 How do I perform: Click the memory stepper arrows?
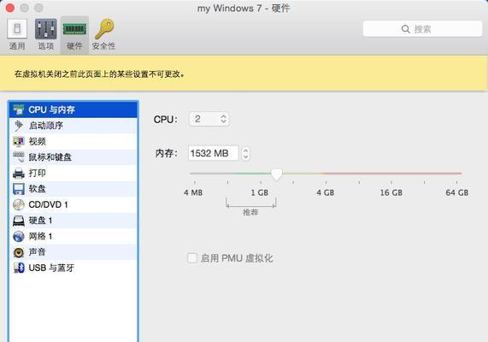pos(245,154)
